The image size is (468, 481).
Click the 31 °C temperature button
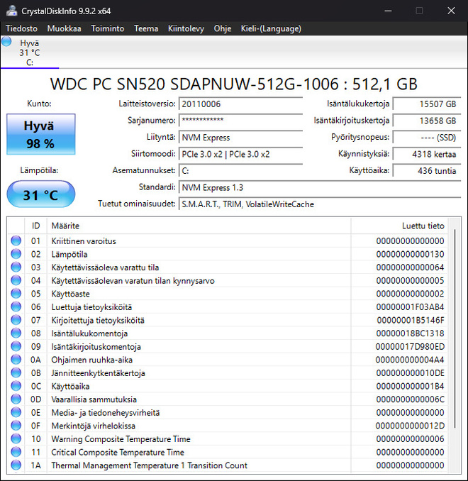point(41,194)
